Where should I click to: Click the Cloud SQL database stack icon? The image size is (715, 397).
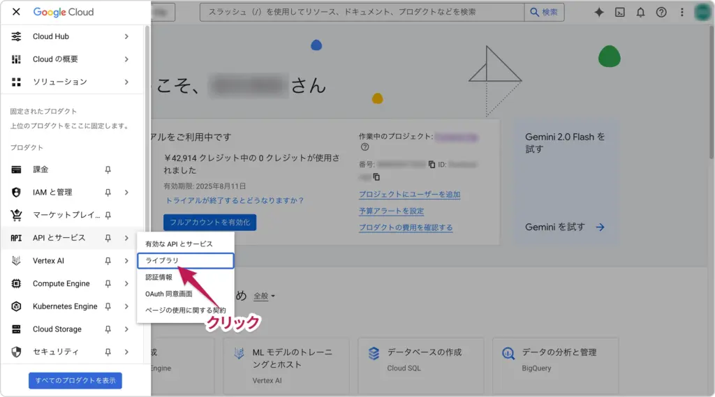(x=374, y=353)
